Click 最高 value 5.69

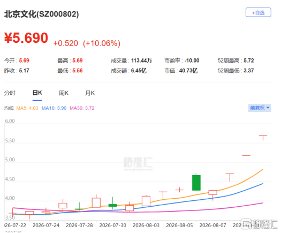click(78, 61)
